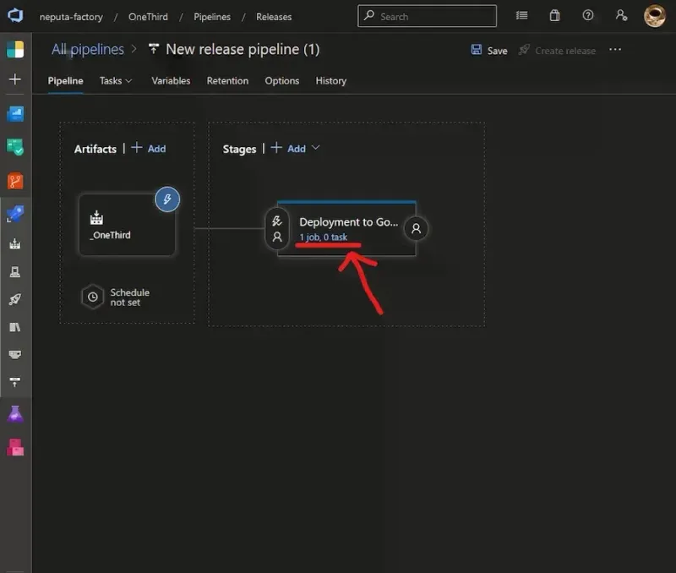Viewport: 676px width, 573px height.
Task: Expand the Stages Add dropdown arrow
Action: click(x=316, y=148)
